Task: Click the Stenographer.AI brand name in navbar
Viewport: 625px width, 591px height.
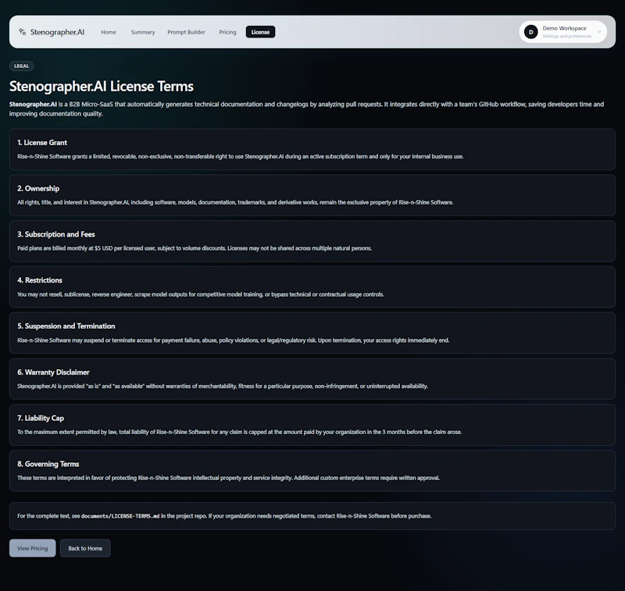Action: point(57,32)
